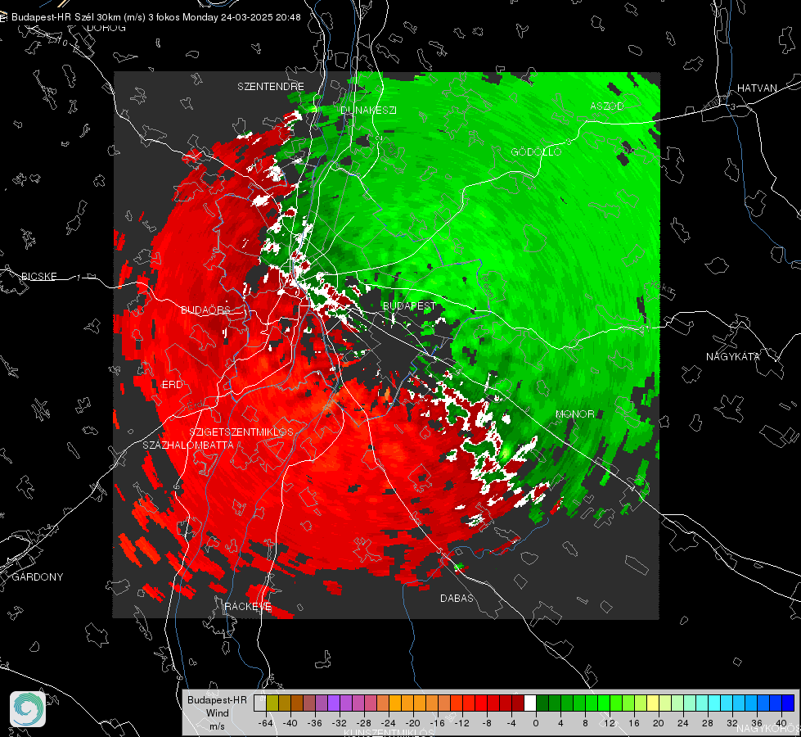Click the legend unit m/s
Image resolution: width=801 pixels, height=737 pixels.
[x=217, y=726]
